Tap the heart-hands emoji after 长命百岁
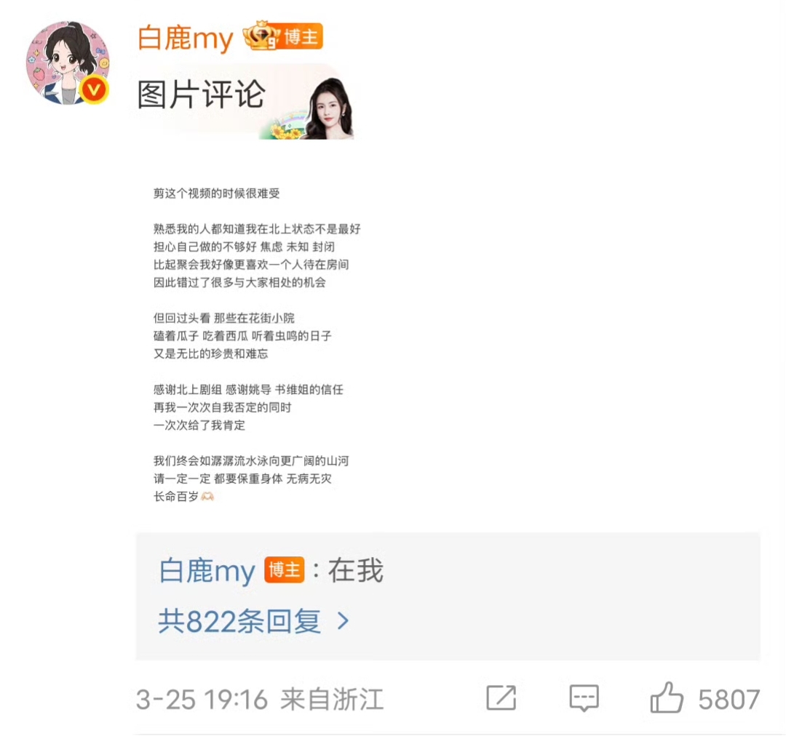 click(207, 497)
